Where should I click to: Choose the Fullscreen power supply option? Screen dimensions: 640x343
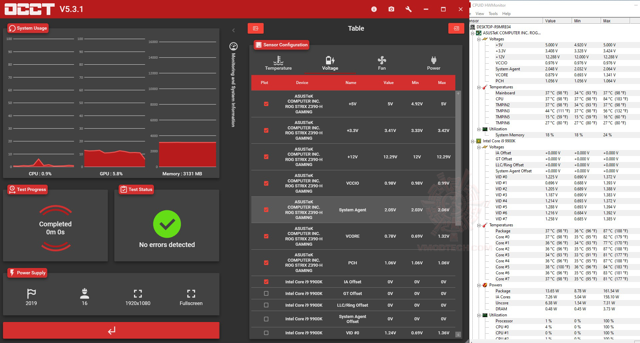[191, 297]
